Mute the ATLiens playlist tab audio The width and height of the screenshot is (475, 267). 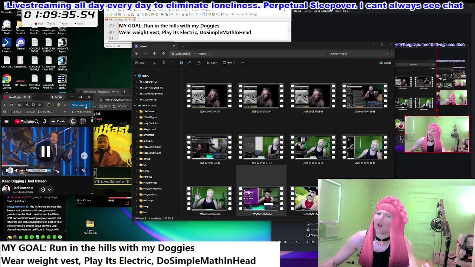(113, 92)
